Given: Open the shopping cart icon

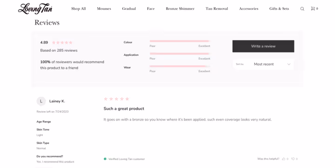Looking at the screenshot, I should [x=313, y=8].
